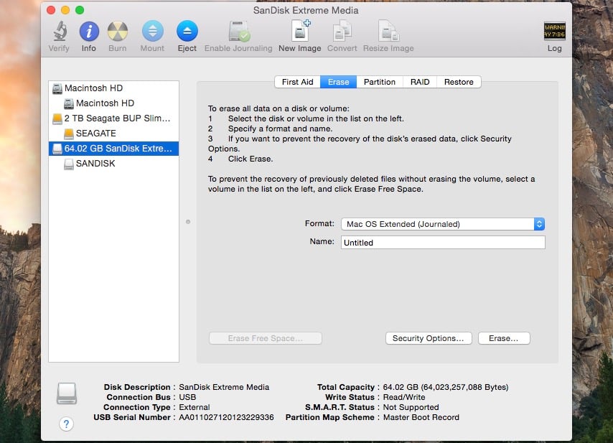Click the Name text field
Image resolution: width=613 pixels, height=443 pixels.
[442, 243]
